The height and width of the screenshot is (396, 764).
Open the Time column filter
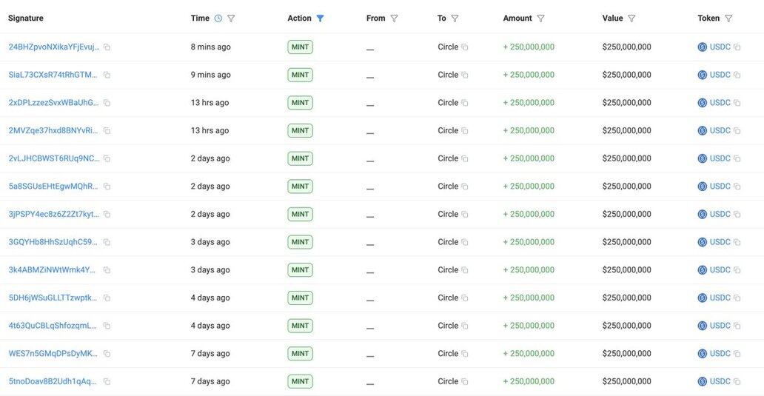click(231, 19)
